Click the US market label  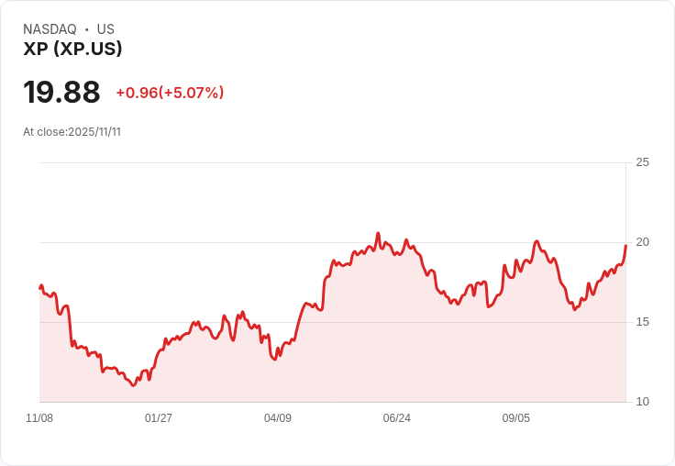pyautogui.click(x=105, y=29)
